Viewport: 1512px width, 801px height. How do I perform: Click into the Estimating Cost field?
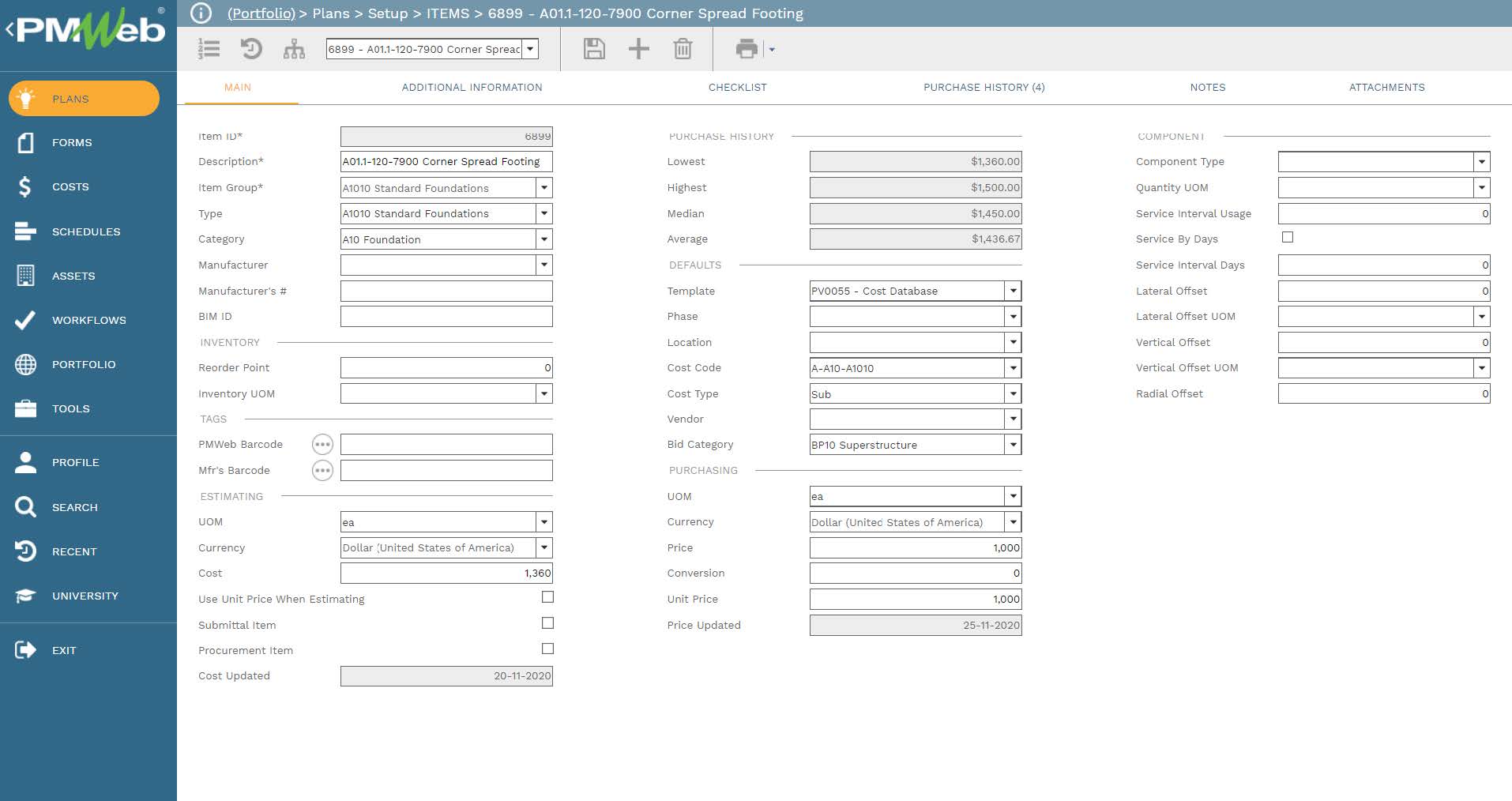pos(446,573)
